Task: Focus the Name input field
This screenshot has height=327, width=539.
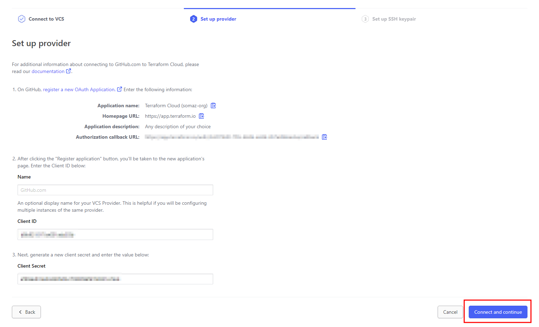Action: pos(115,190)
